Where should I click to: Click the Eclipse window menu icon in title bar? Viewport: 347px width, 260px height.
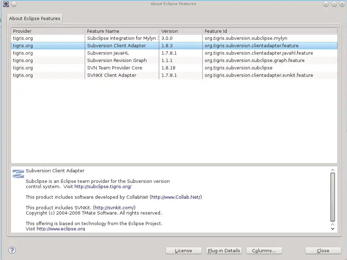tap(6, 4)
